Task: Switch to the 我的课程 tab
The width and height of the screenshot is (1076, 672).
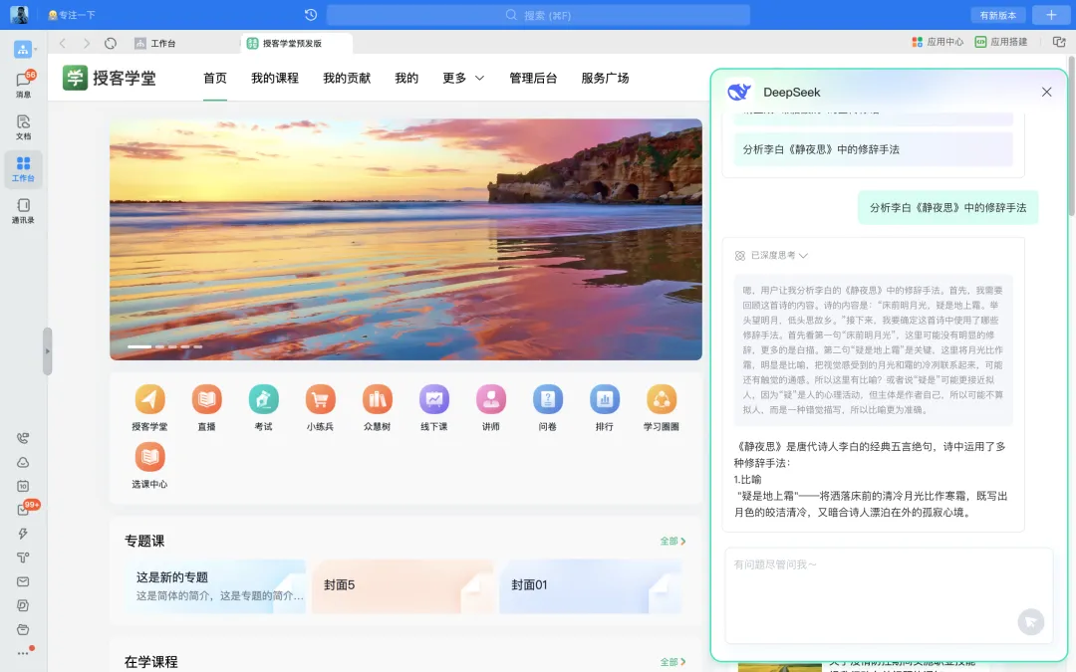Action: click(274, 79)
